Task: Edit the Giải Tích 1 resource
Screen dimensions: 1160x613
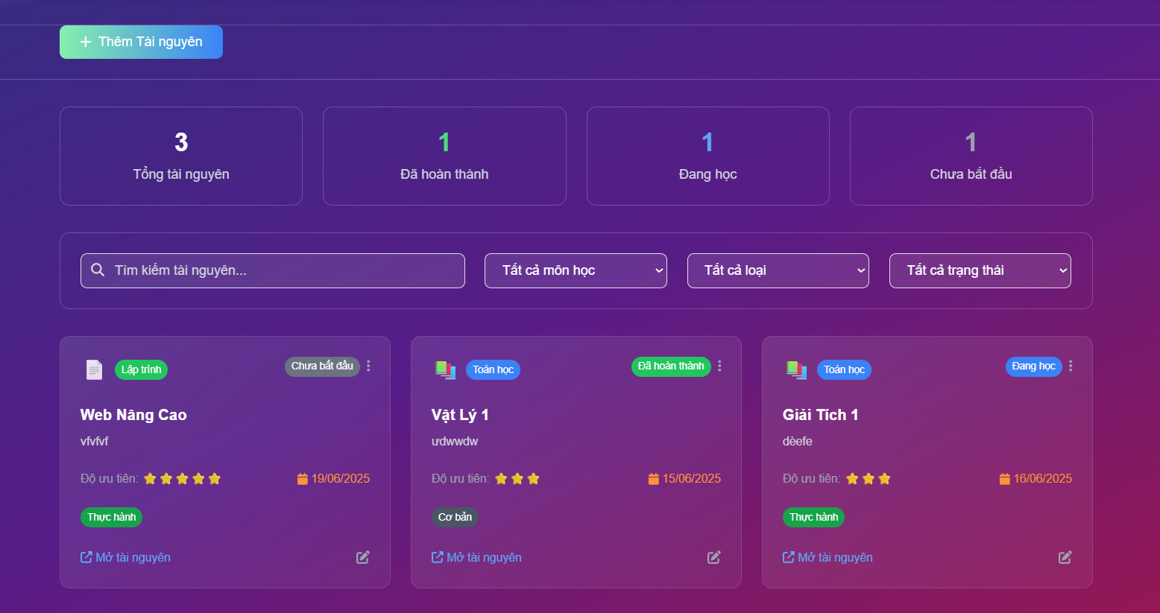Action: coord(1065,557)
